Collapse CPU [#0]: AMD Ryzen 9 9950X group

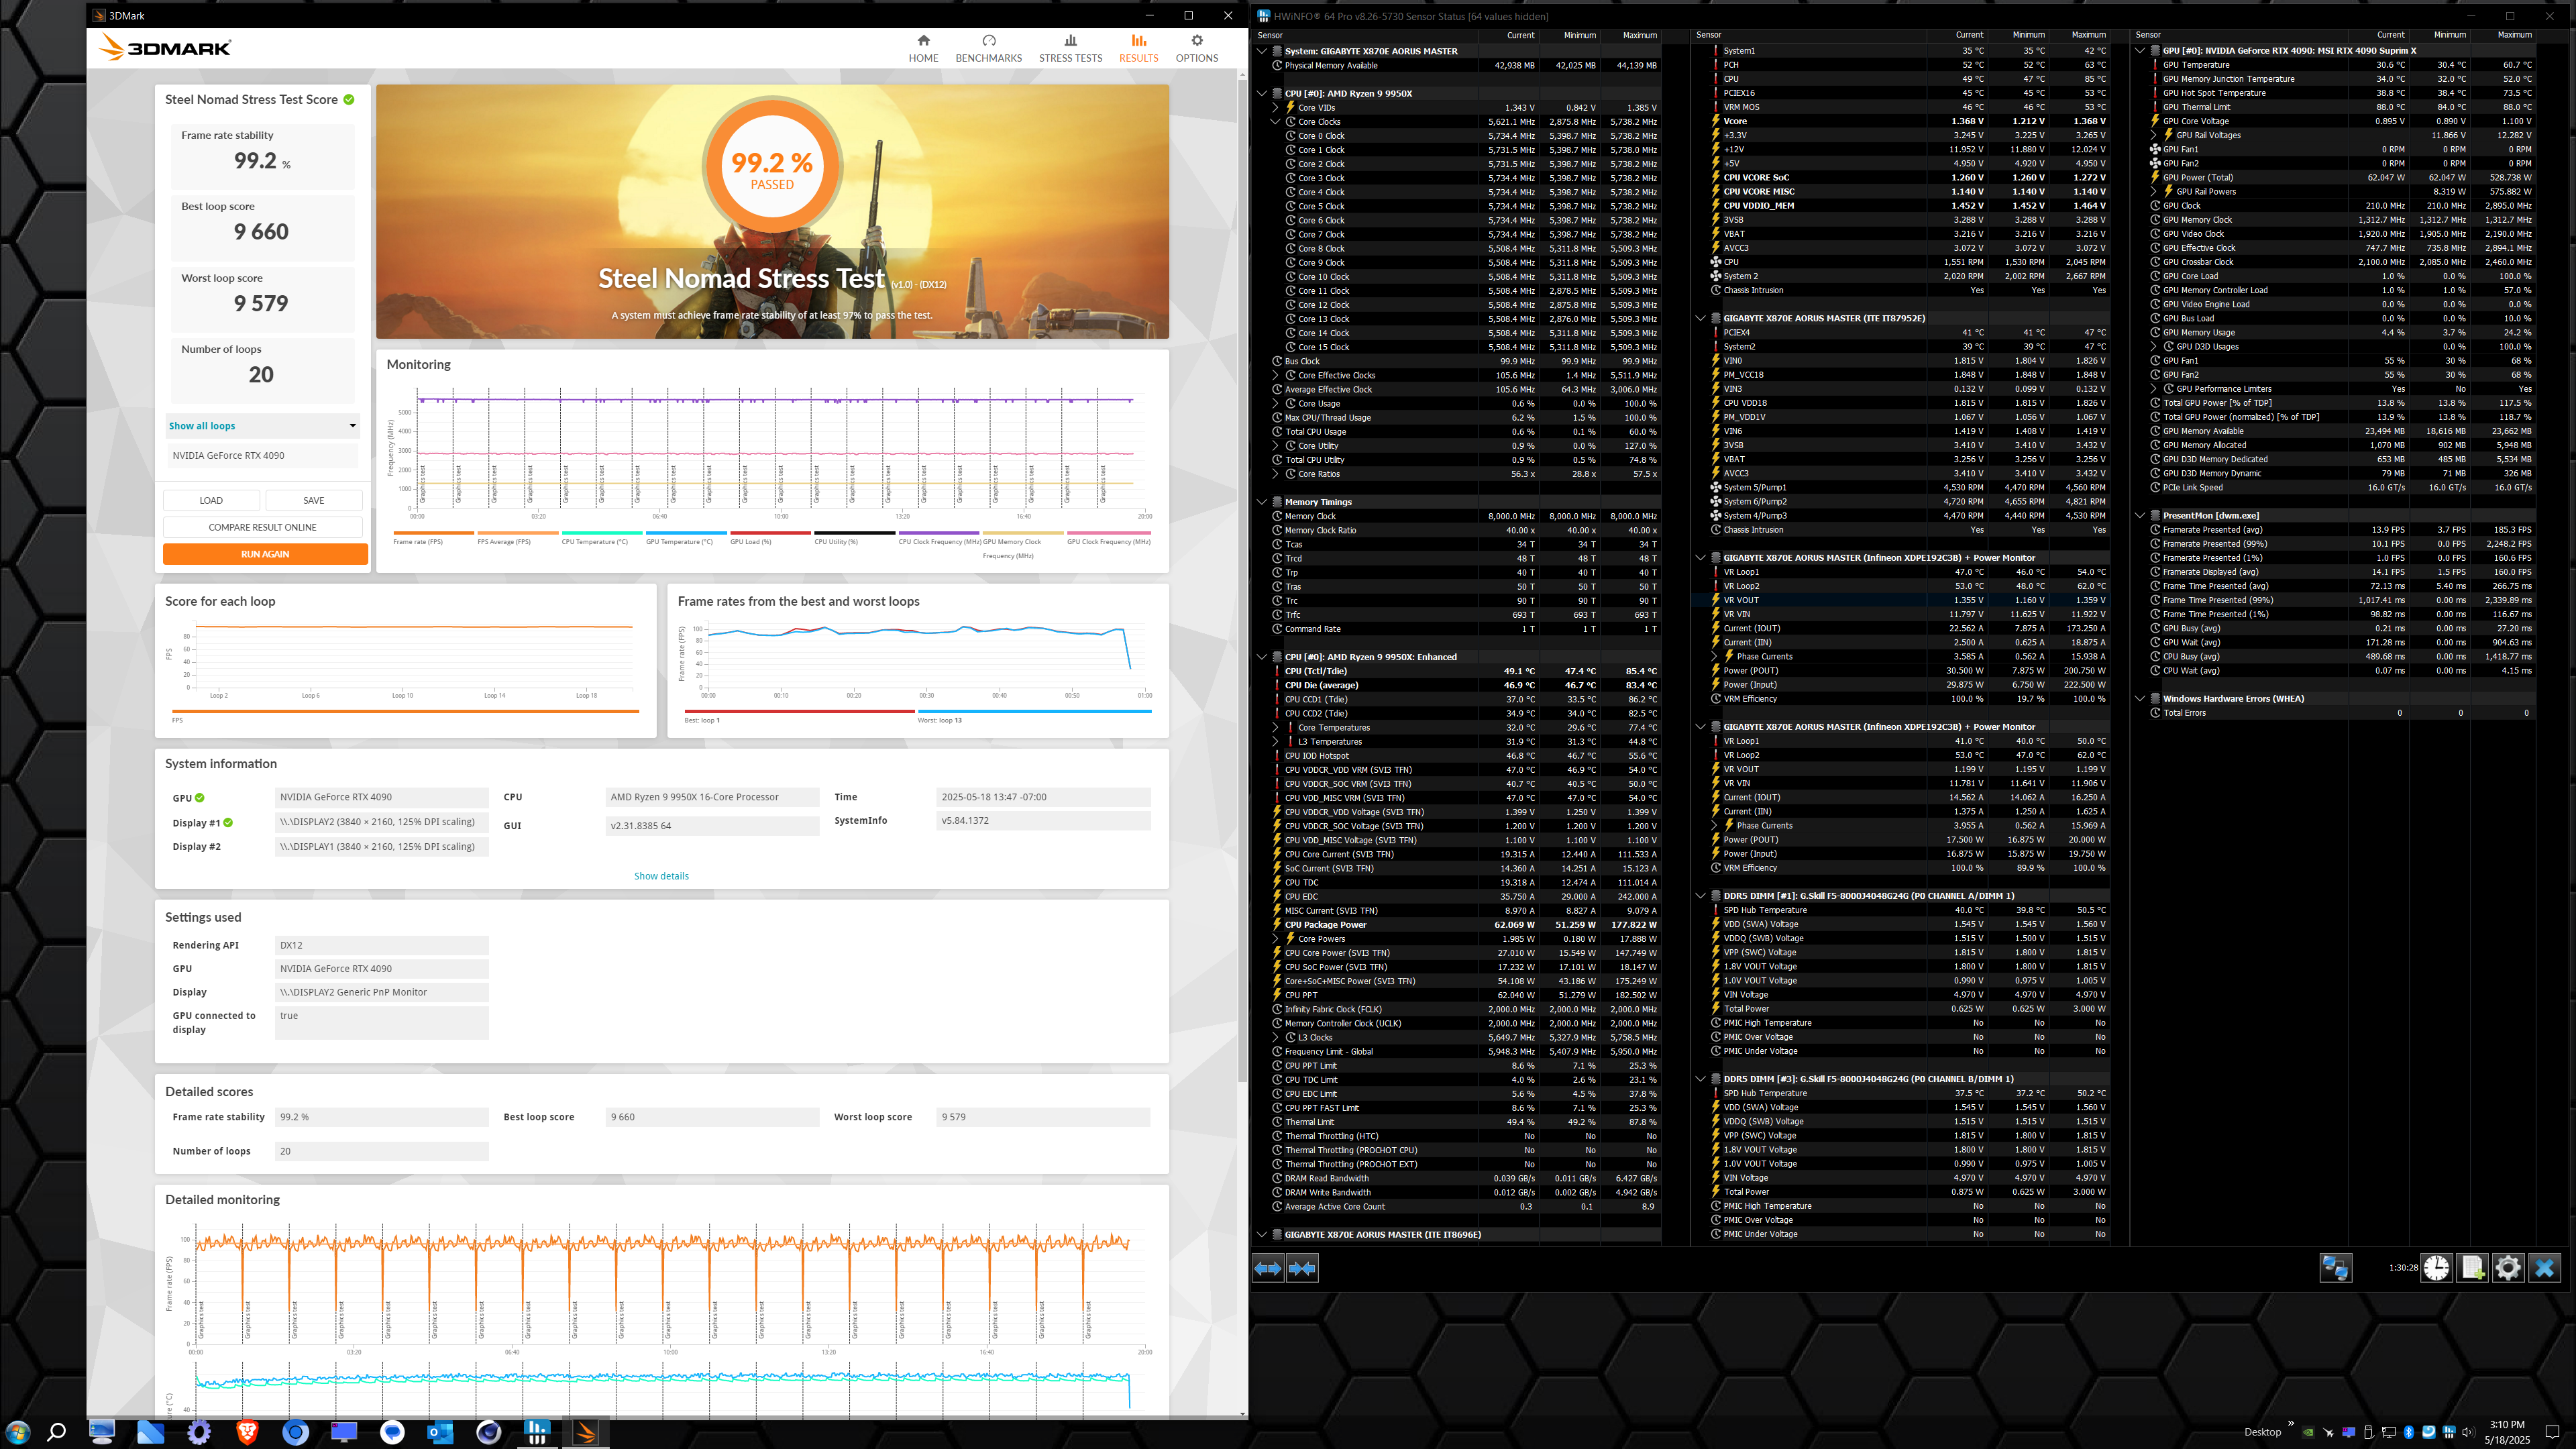(x=1262, y=93)
